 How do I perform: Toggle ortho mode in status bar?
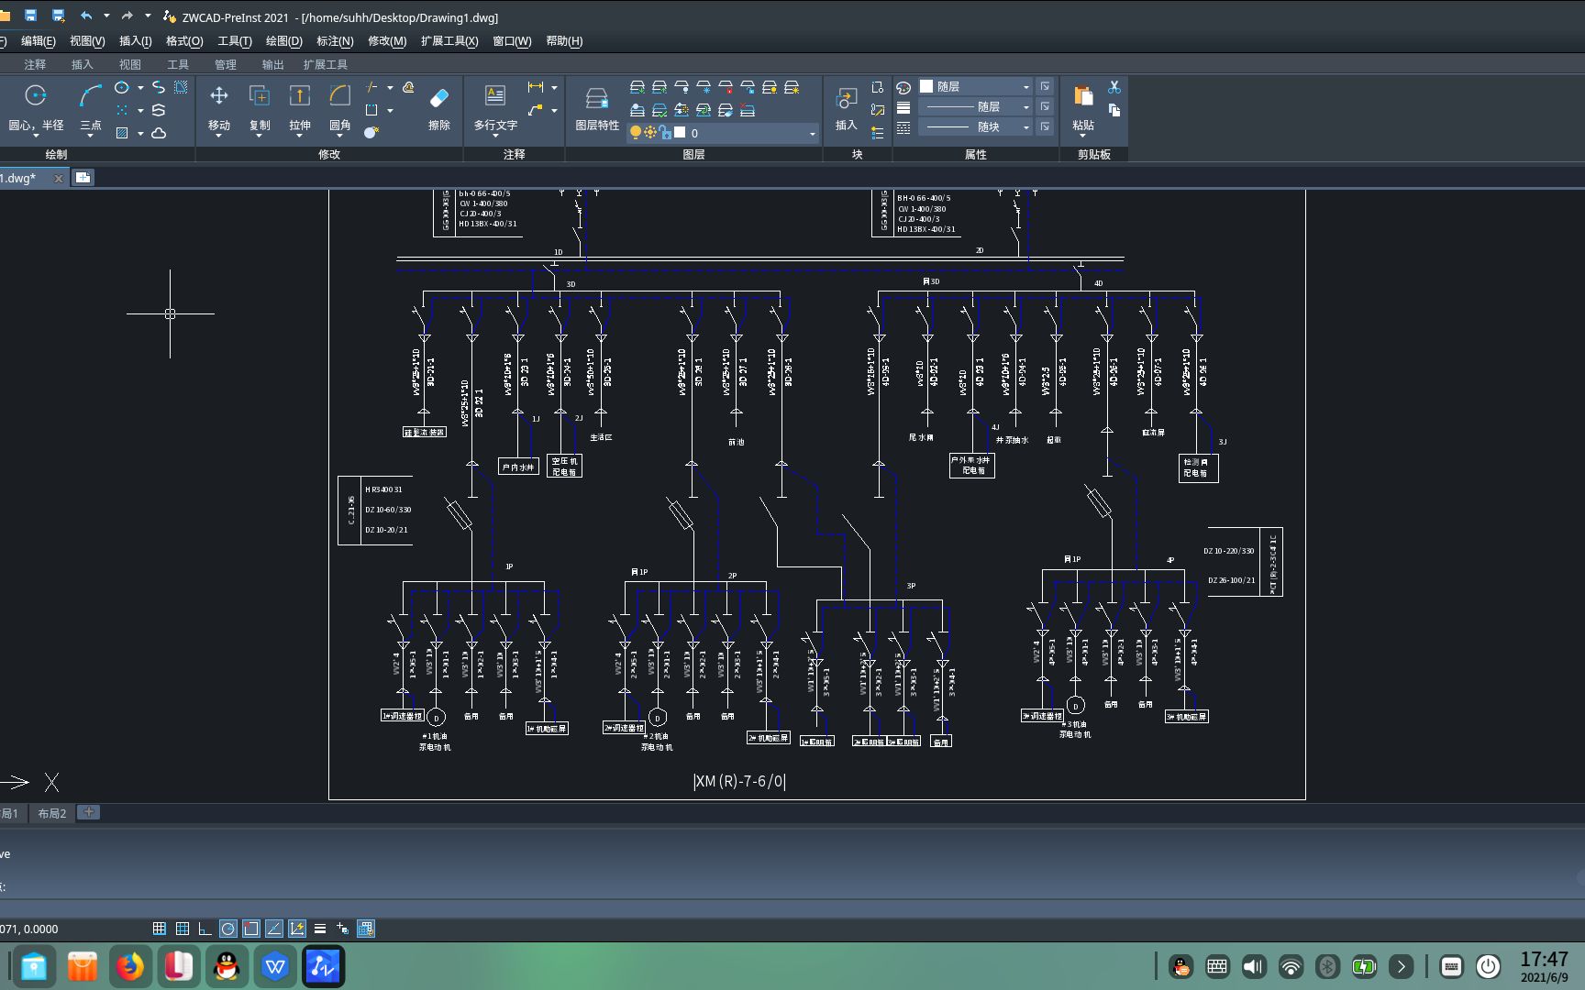click(x=205, y=929)
